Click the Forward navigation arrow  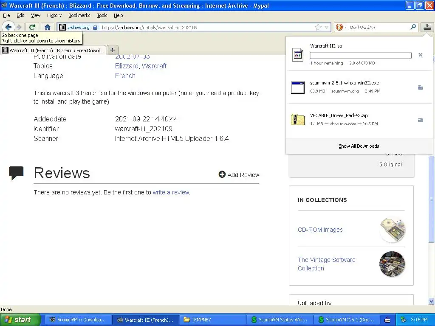tap(19, 27)
